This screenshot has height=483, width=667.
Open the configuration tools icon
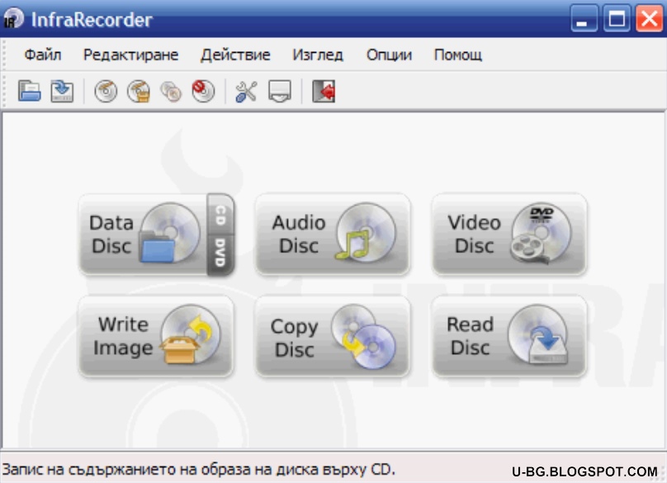click(246, 91)
